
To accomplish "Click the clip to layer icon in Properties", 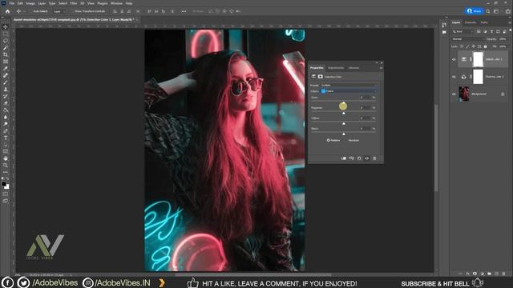I will [x=344, y=158].
